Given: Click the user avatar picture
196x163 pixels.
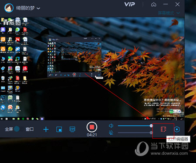Looking at the screenshot, I should [9, 8].
